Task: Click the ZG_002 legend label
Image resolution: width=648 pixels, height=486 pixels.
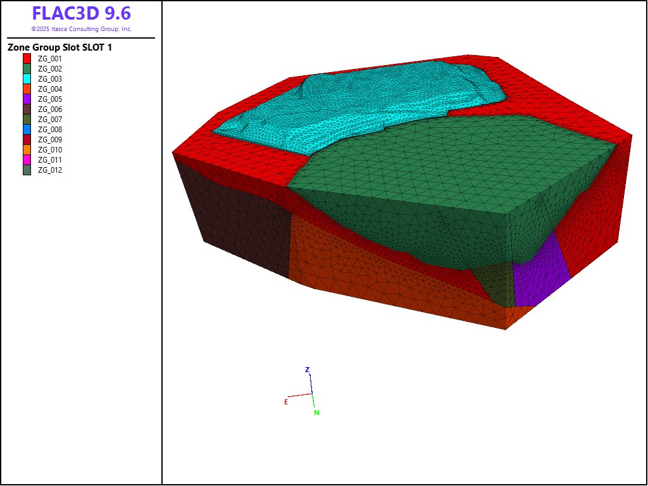Action: [x=50, y=69]
